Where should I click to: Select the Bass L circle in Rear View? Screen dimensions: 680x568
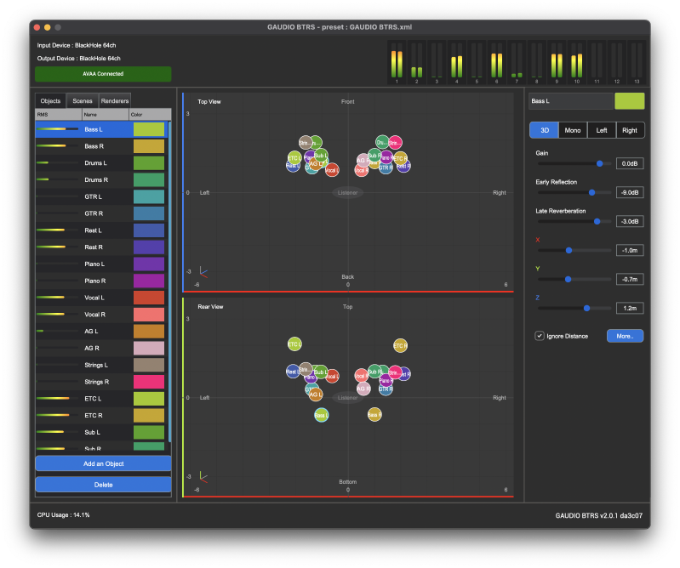(321, 415)
